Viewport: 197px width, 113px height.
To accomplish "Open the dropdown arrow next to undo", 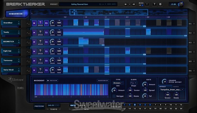I will point(129,4).
